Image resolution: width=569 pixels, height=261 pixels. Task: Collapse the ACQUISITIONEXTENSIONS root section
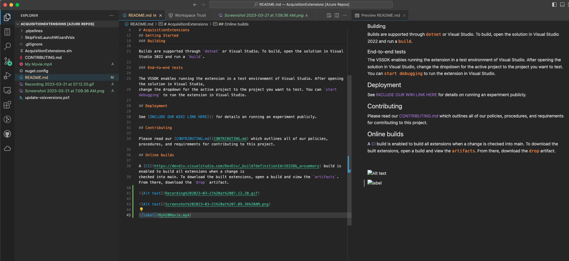pyautogui.click(x=18, y=24)
